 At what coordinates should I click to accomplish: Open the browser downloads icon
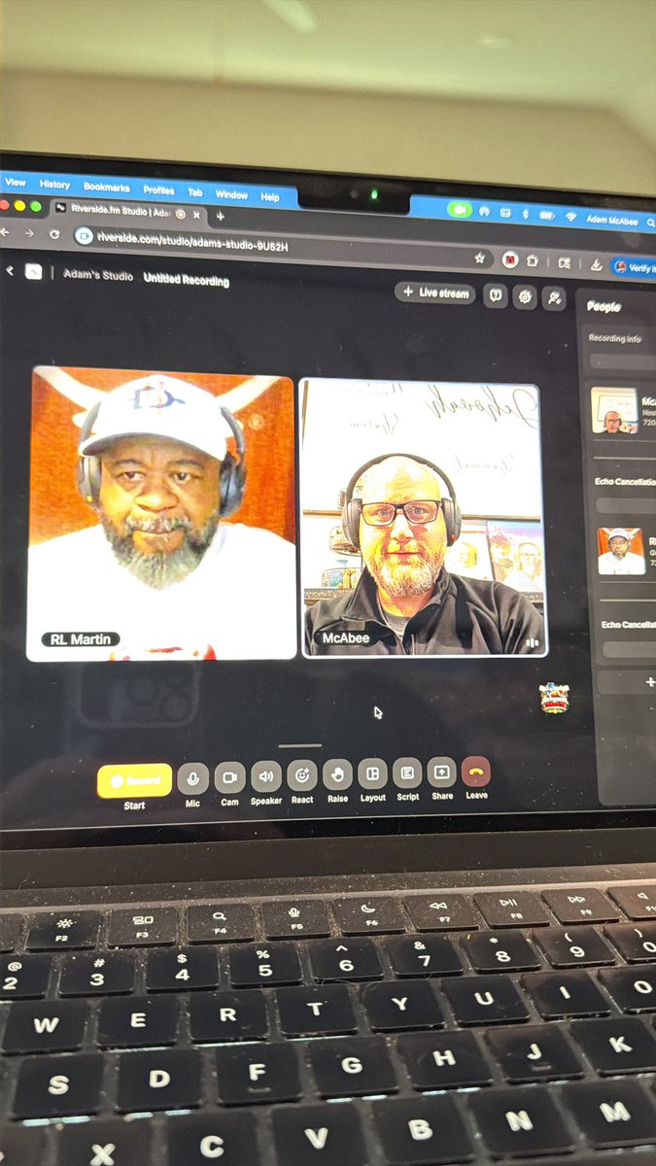pyautogui.click(x=596, y=264)
